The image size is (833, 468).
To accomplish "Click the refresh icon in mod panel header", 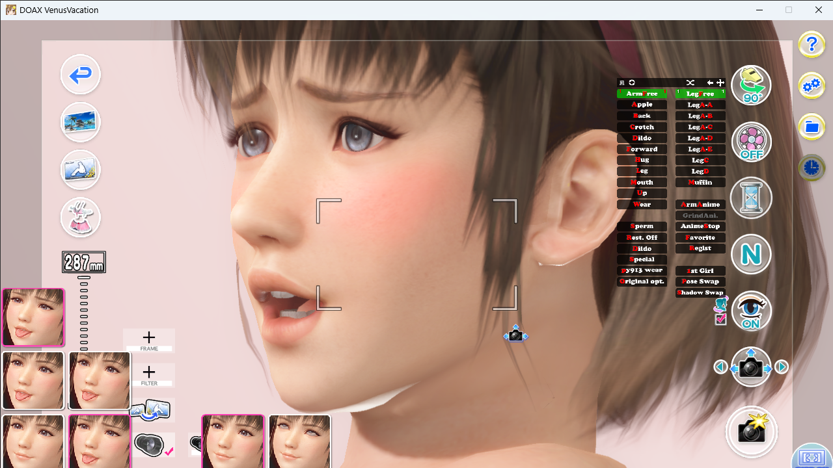I will pyautogui.click(x=632, y=83).
